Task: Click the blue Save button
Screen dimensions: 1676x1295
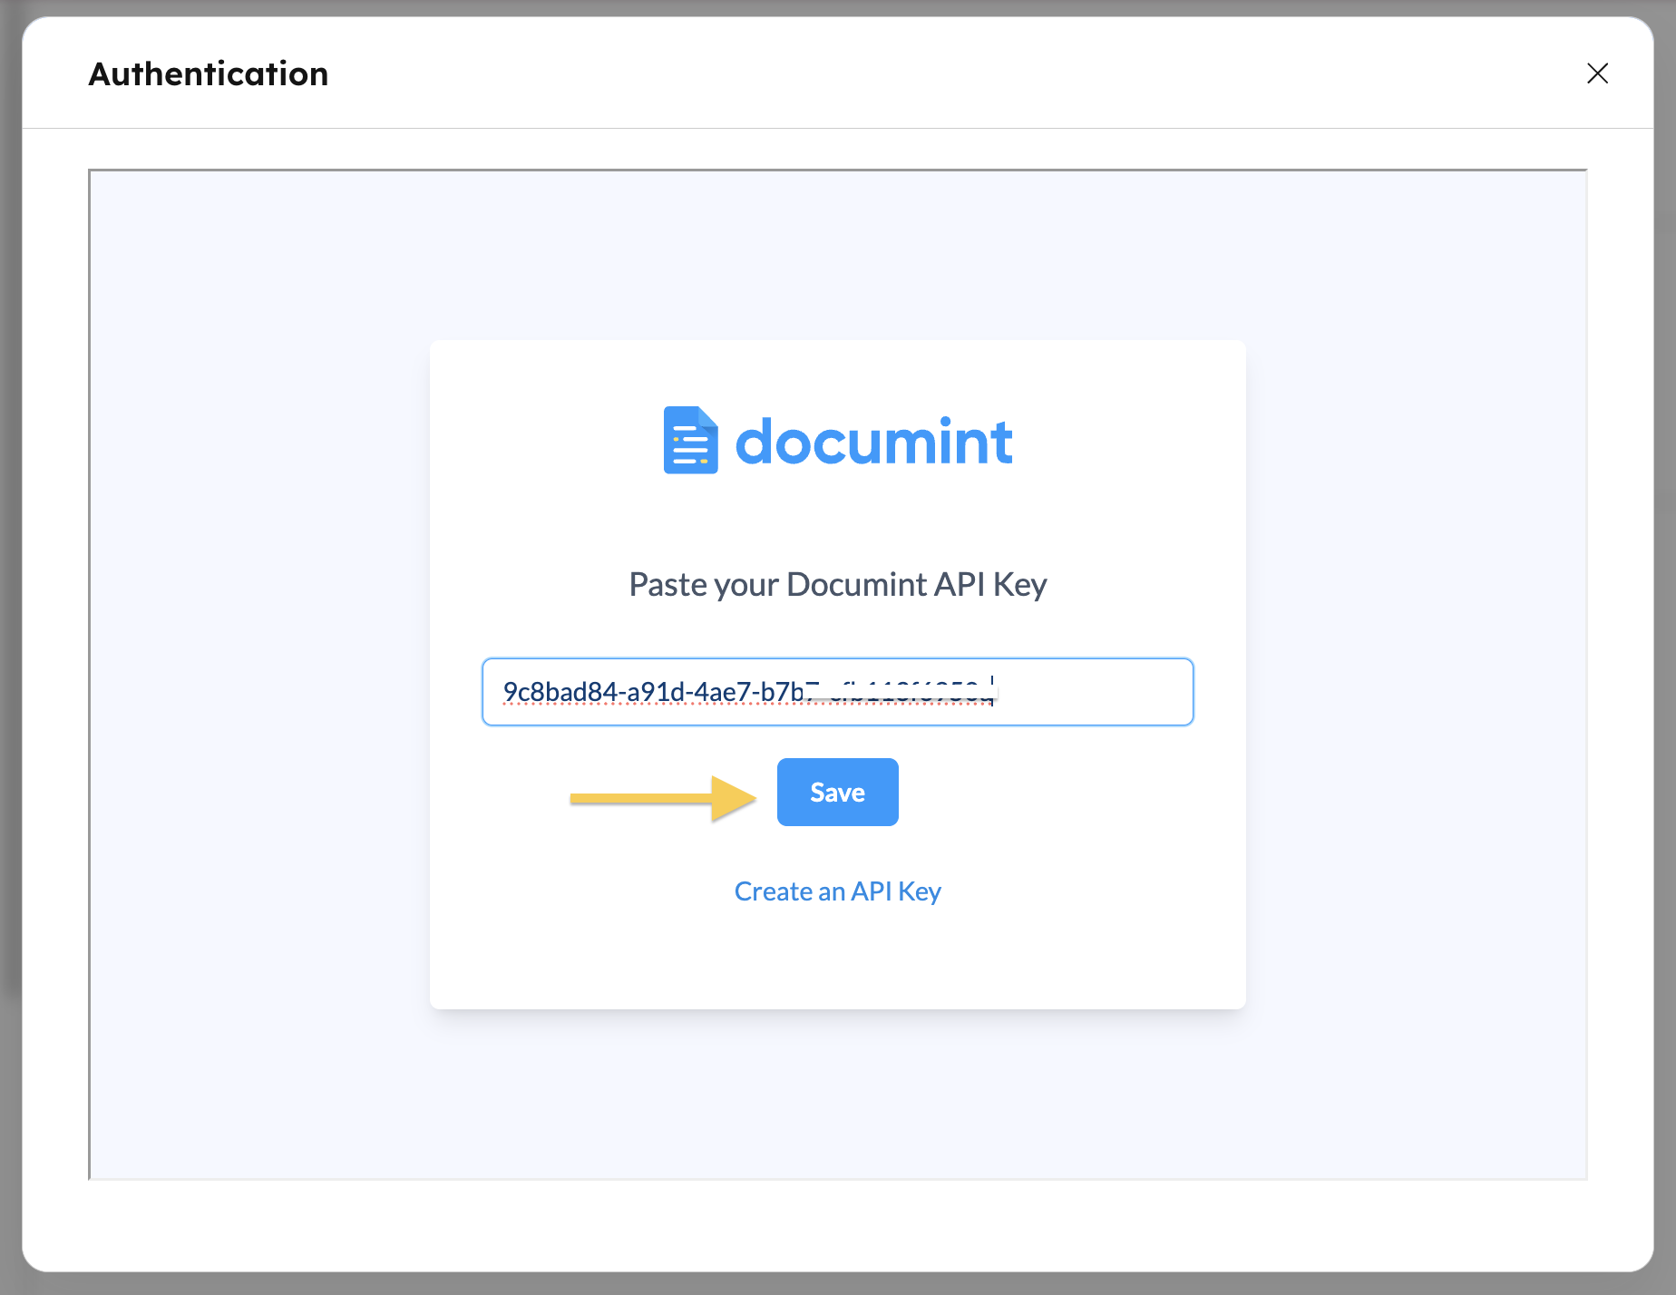Action: point(837,792)
